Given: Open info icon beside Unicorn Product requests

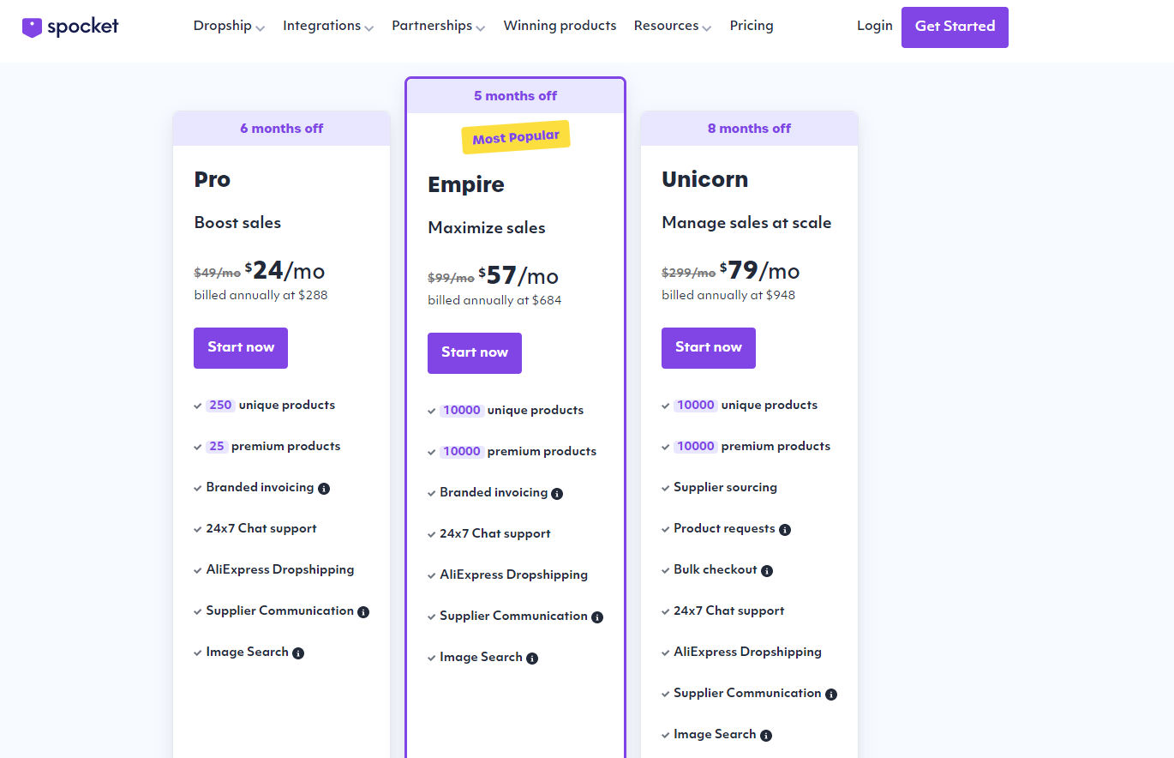Looking at the screenshot, I should tap(785, 530).
